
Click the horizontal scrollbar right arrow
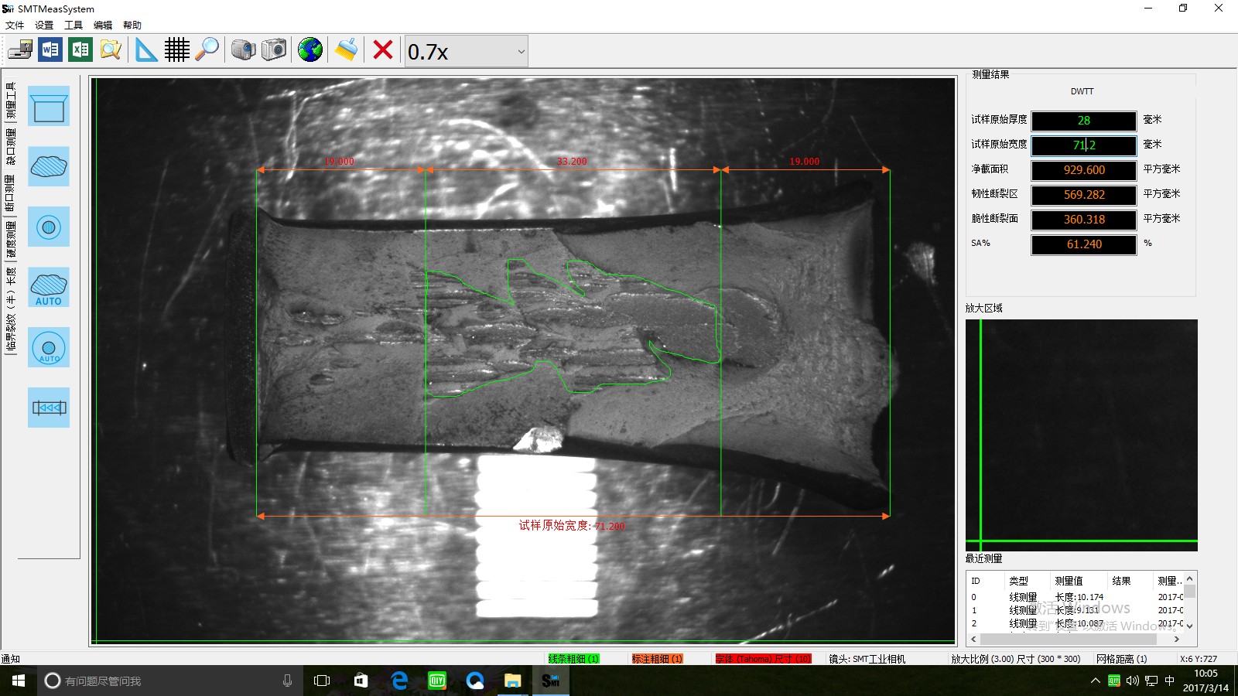(1177, 640)
